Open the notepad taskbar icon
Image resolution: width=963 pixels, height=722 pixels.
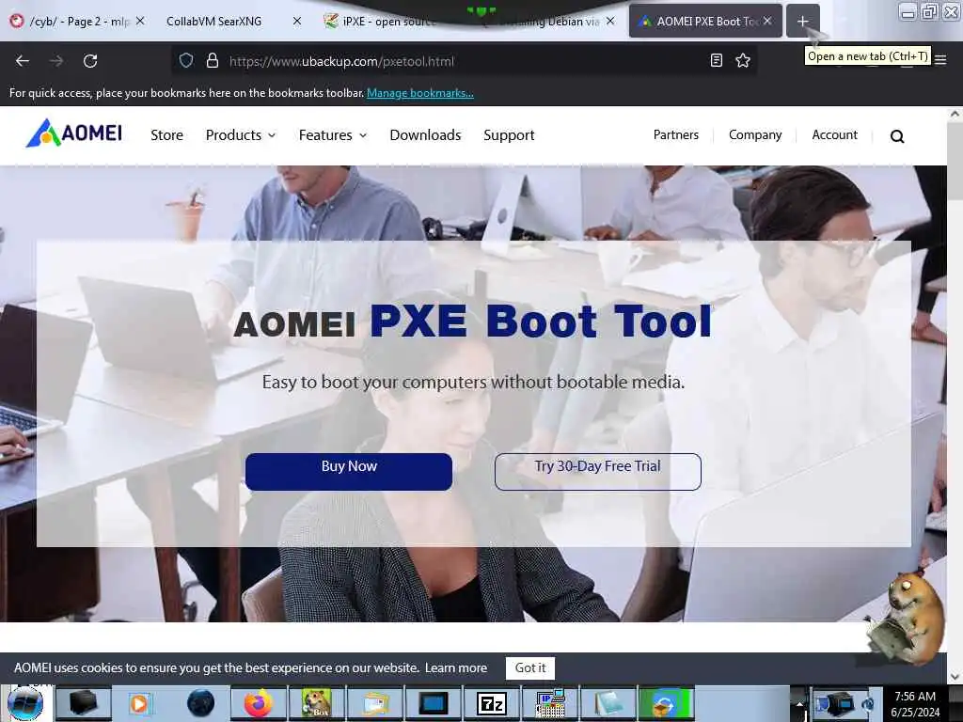(x=608, y=703)
